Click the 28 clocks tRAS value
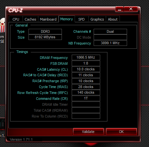Image resolution: width=149 pixels, height=147 pixels. pyautogui.click(x=86, y=87)
